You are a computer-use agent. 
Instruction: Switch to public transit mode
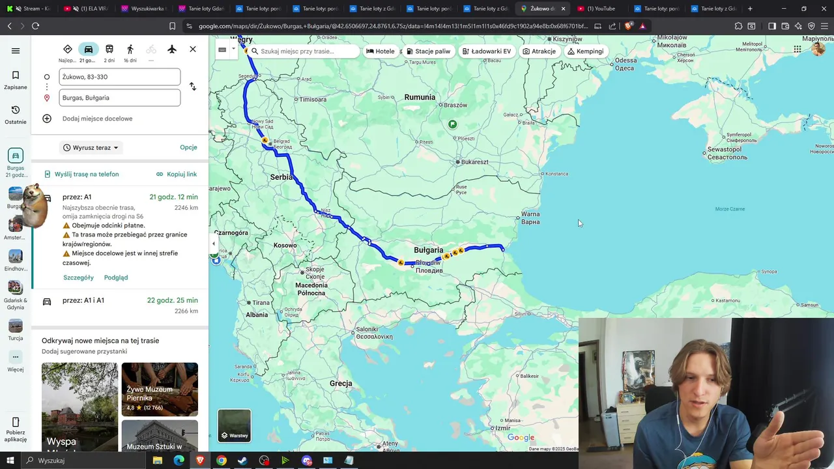coord(109,50)
